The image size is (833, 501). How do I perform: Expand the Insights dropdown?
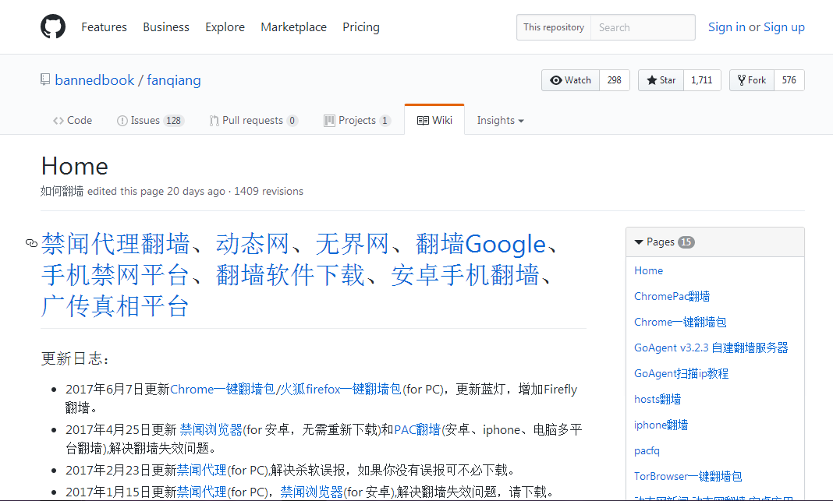501,121
